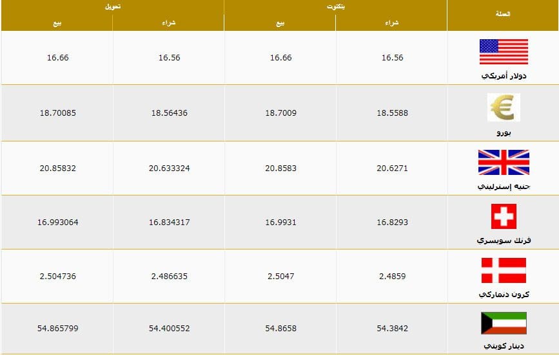Click the بنكنوت header group
The width and height of the screenshot is (559, 355).
(x=336, y=7)
